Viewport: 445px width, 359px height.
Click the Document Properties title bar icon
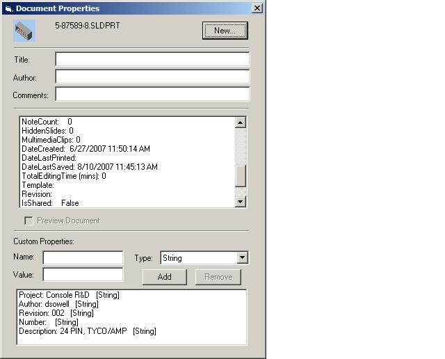(x=8, y=8)
